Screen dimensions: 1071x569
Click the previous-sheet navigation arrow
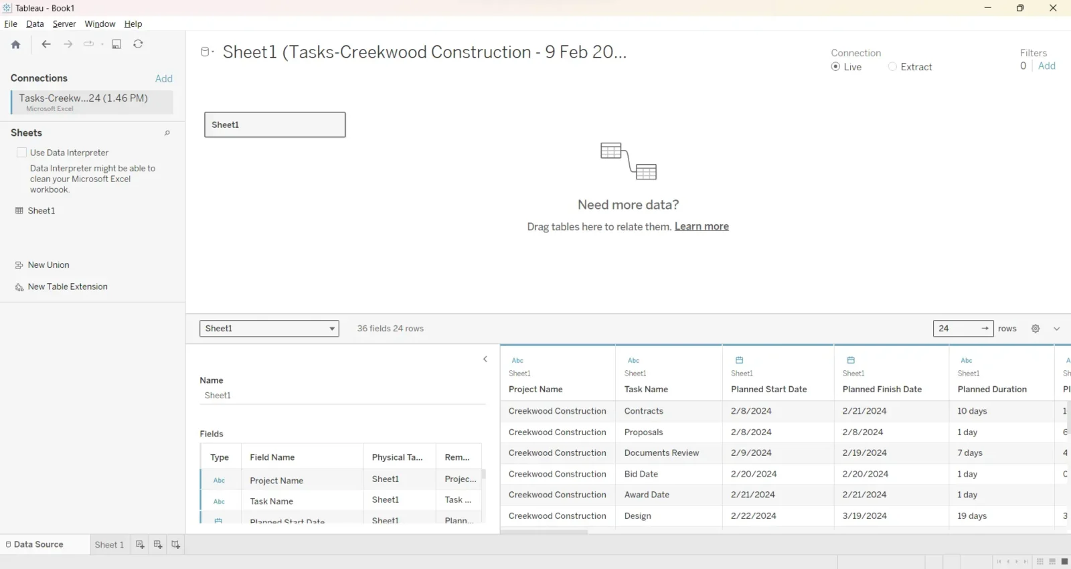[1008, 562]
